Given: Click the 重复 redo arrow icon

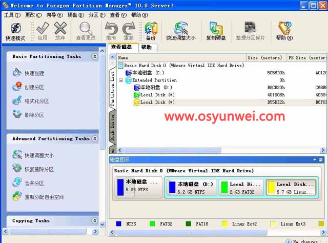Looking at the screenshot, I should [129, 28].
